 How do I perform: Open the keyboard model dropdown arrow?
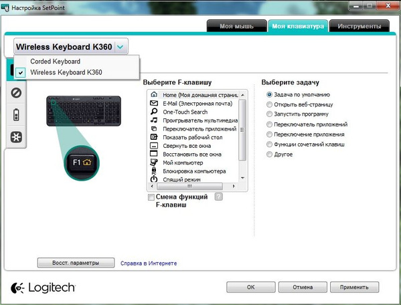pyautogui.click(x=121, y=47)
